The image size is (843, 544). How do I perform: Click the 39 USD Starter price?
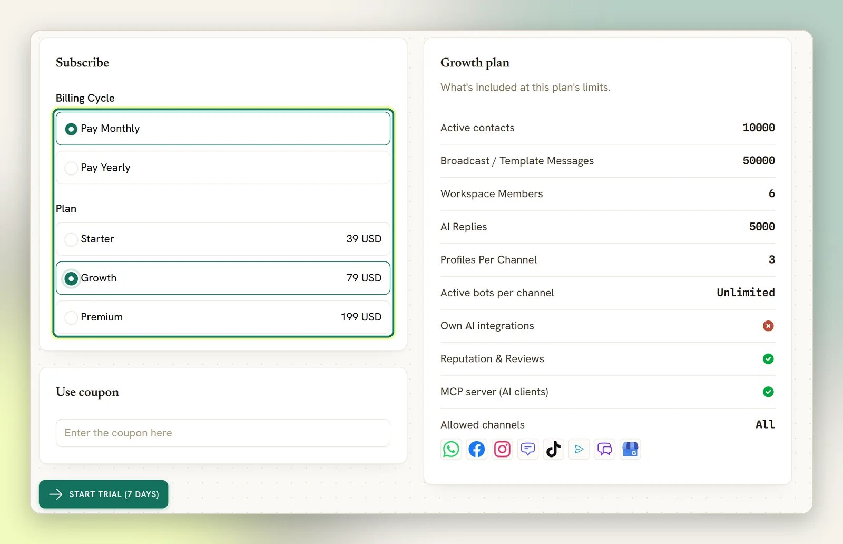364,239
